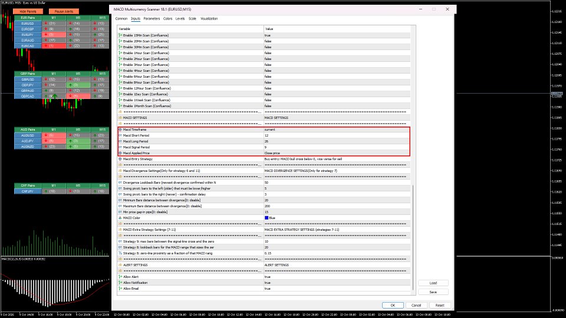Click boolean icon beside Allow Notification
Viewport: 566px width, 318px height.
tap(120, 283)
